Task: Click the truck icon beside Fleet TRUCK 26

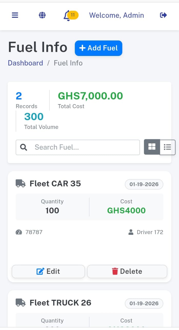Action: pos(21,303)
